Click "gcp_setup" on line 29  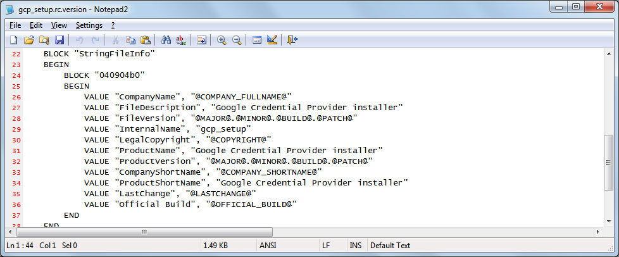(223, 129)
